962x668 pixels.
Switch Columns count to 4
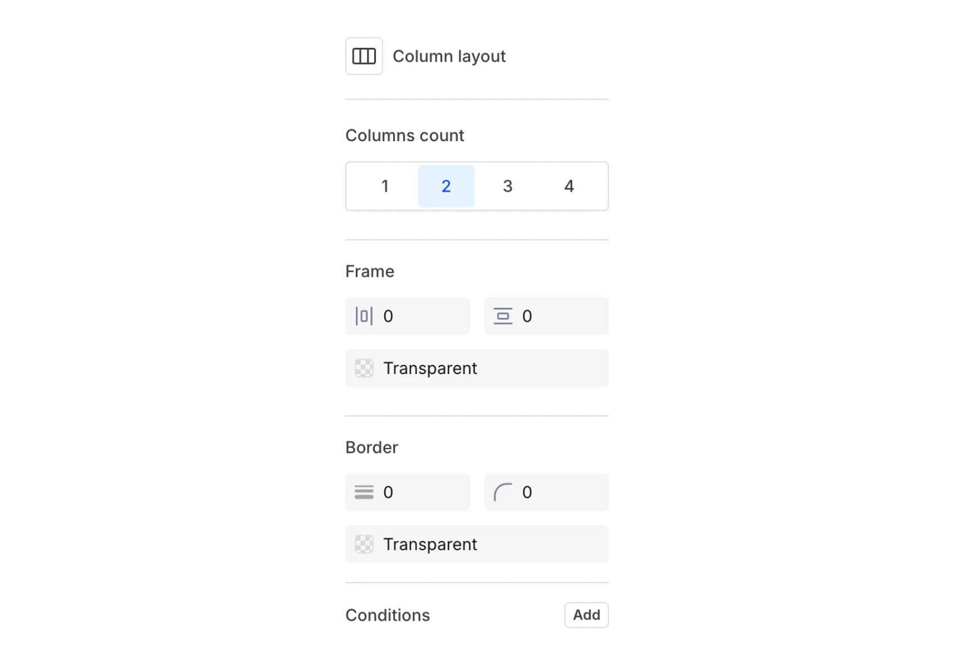[568, 186]
